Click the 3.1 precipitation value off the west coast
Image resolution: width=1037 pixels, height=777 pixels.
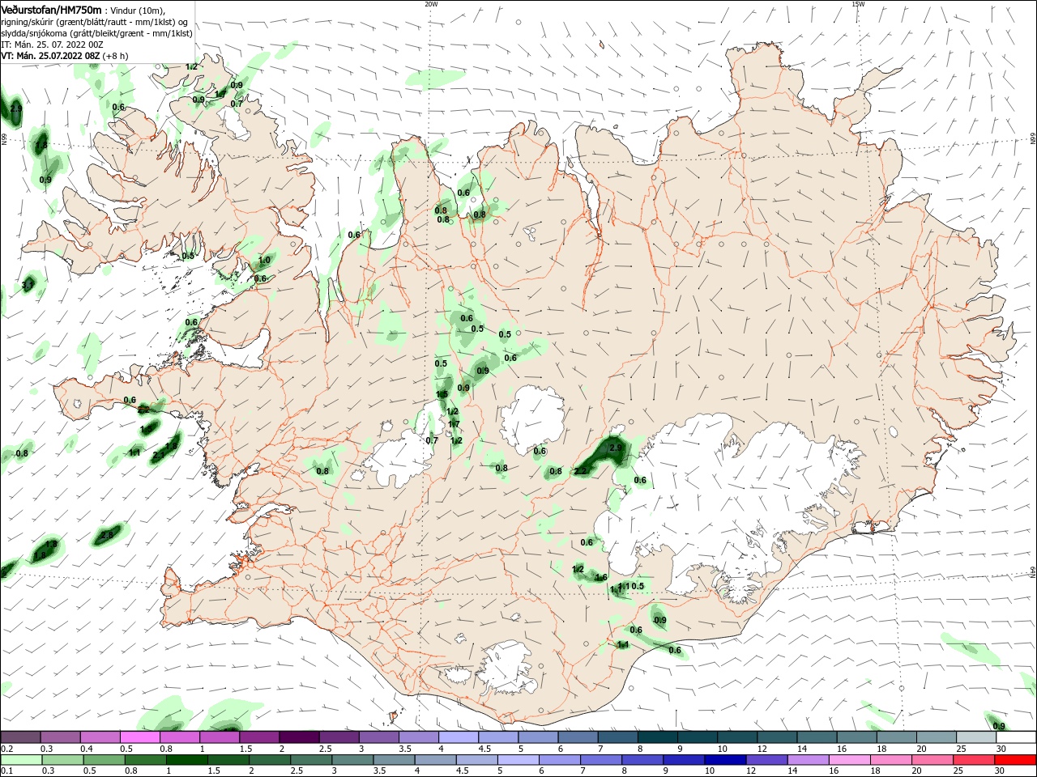point(28,285)
